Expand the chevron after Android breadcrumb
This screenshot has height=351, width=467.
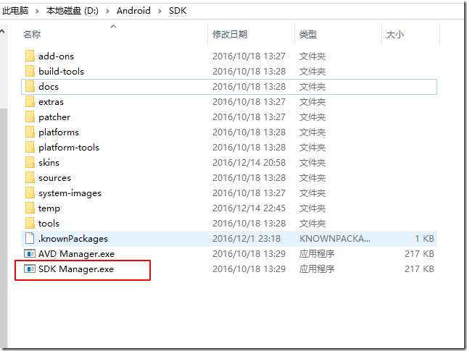(160, 11)
